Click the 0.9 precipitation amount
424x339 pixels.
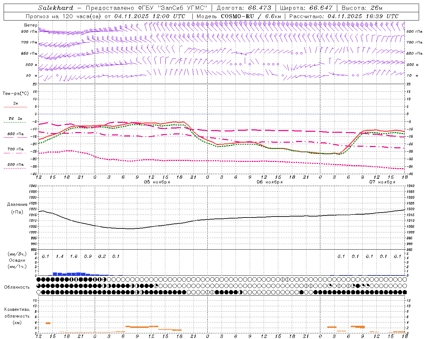88,256
